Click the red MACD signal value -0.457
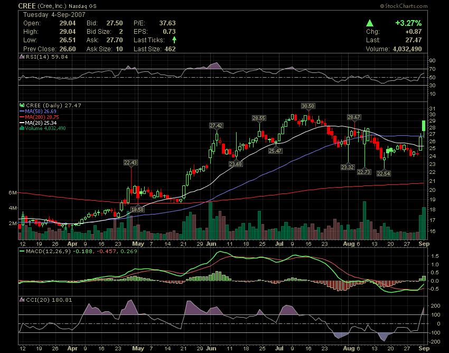Image resolution: width=449 pixels, height=353 pixels. point(106,252)
